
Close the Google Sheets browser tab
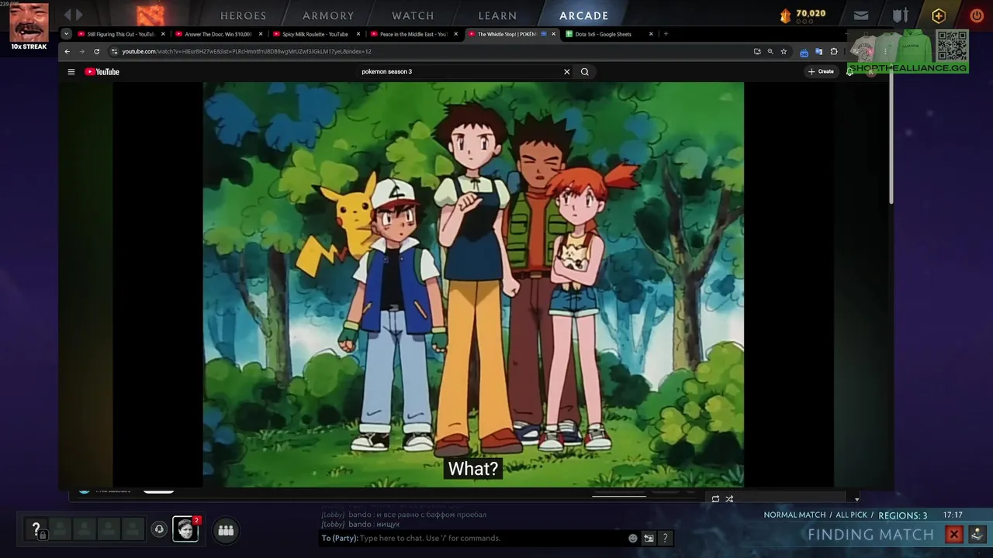click(x=651, y=34)
